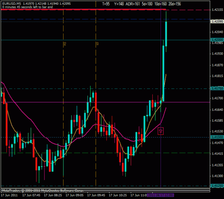The width and height of the screenshot is (224, 199).
Task: Click the '17 Jun 07:45' time axis label
Action: (32, 195)
